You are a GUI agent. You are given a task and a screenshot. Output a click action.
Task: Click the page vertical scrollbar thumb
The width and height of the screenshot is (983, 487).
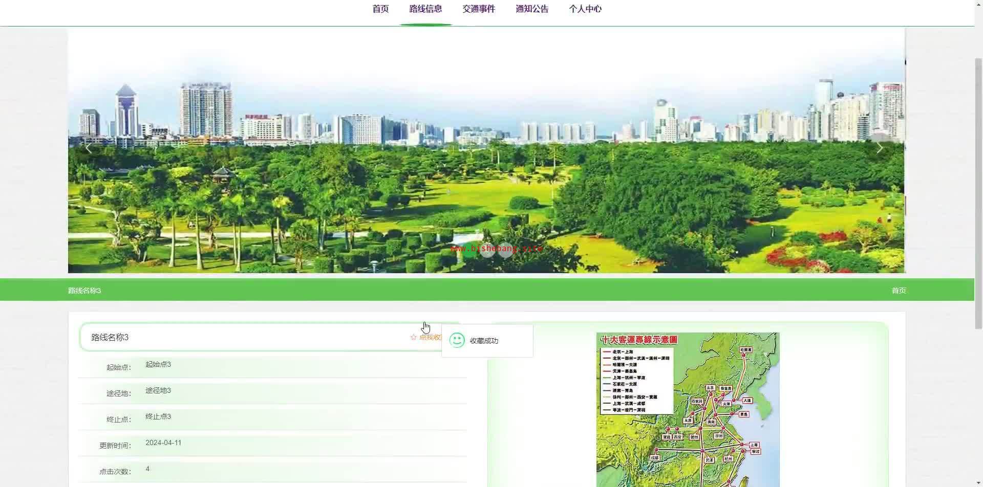(978, 193)
